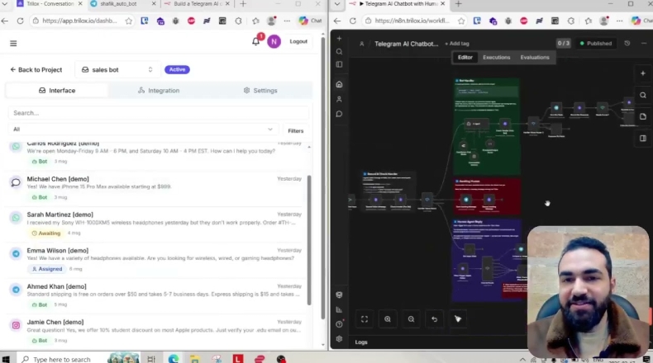The width and height of the screenshot is (653, 363).
Task: Open workflow history clock icon
Action: pyautogui.click(x=627, y=43)
